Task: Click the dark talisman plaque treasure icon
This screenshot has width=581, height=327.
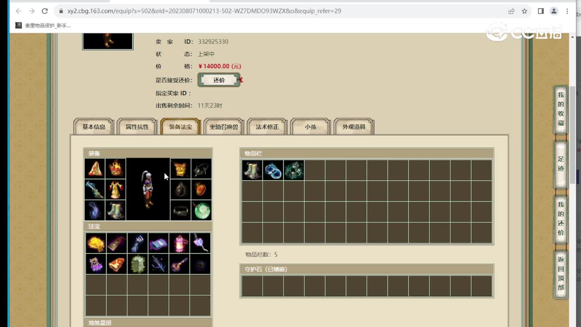Action: click(x=117, y=243)
